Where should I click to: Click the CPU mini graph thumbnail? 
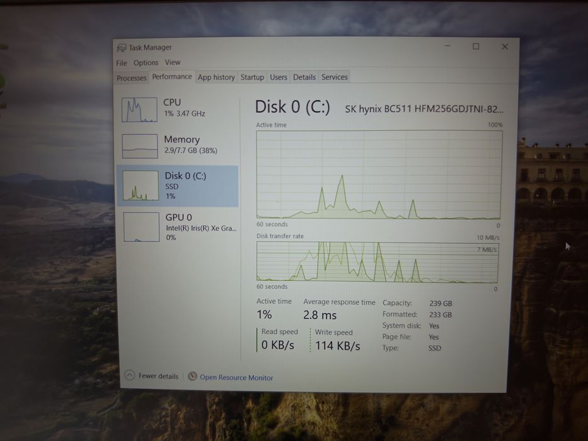coord(139,110)
